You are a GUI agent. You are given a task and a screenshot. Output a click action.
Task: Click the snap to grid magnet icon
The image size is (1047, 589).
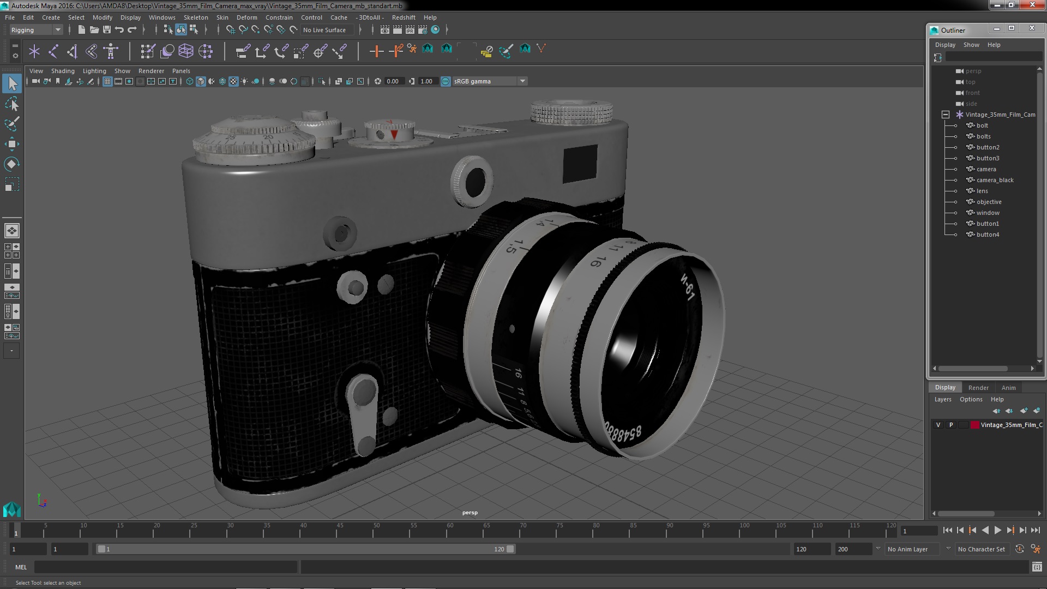pyautogui.click(x=231, y=30)
